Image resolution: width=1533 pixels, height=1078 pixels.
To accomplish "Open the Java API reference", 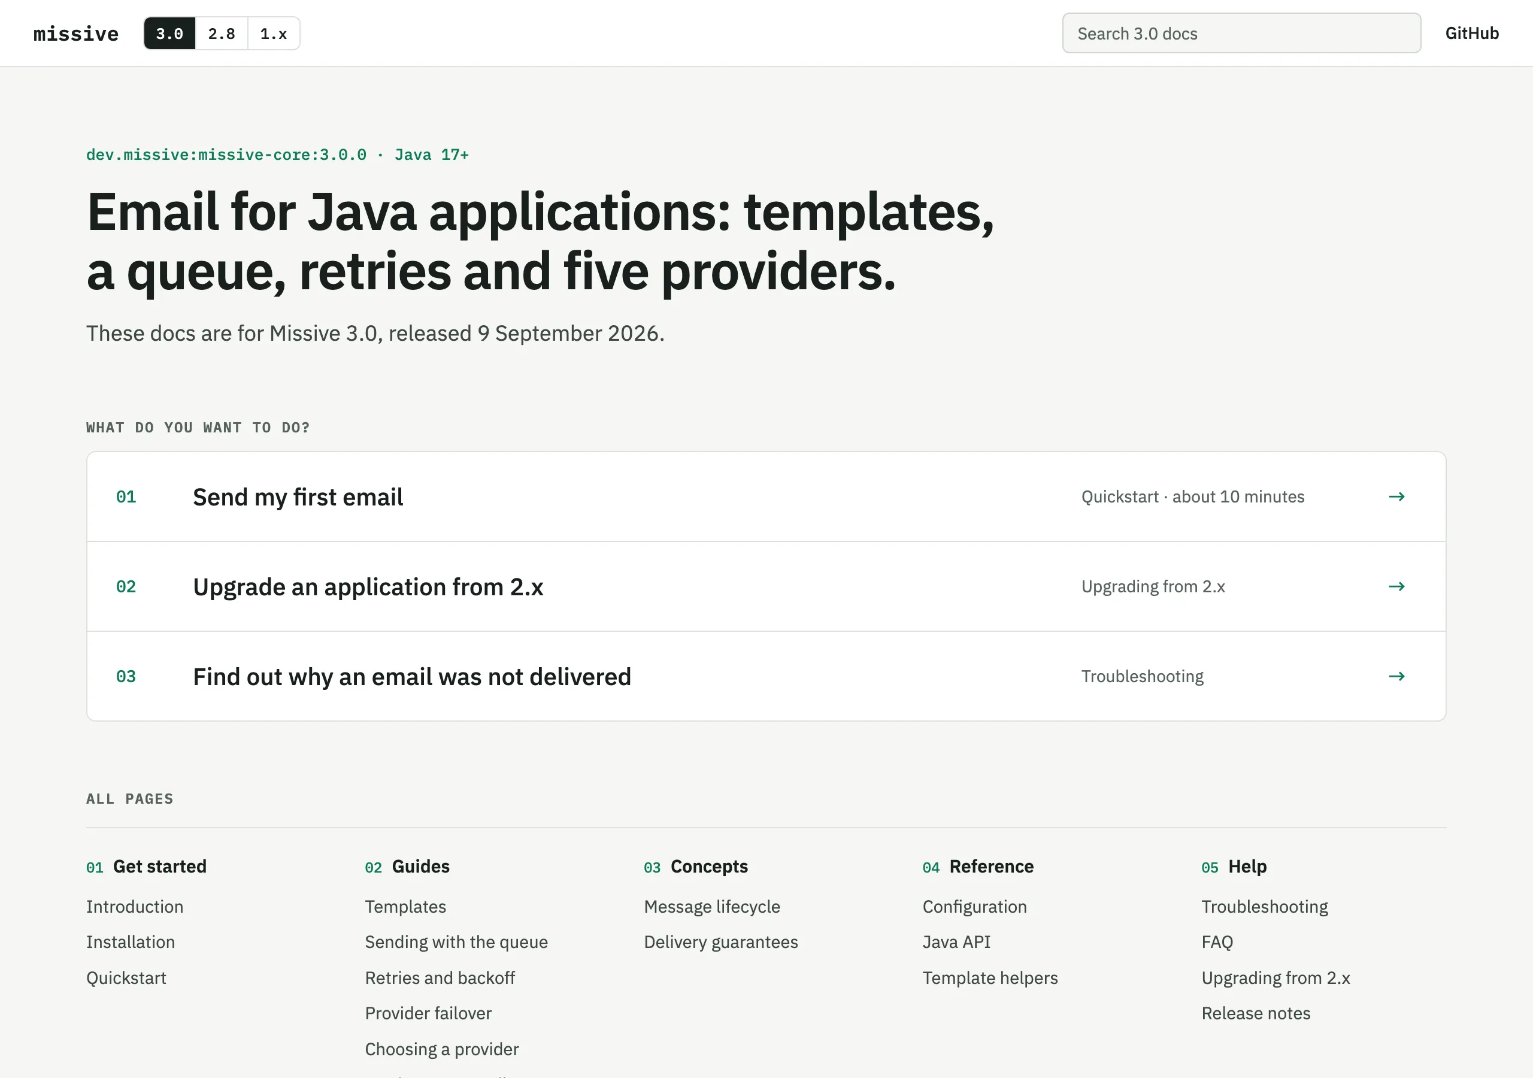I will coord(956,941).
